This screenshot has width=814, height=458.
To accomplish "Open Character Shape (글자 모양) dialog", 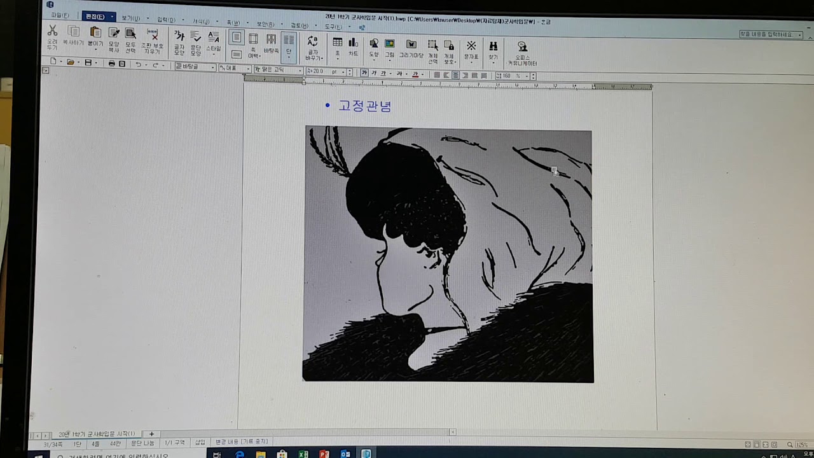I will pos(179,36).
